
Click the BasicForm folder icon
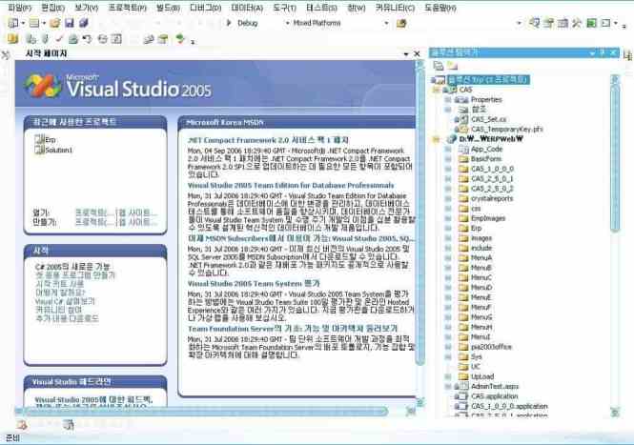[463, 159]
